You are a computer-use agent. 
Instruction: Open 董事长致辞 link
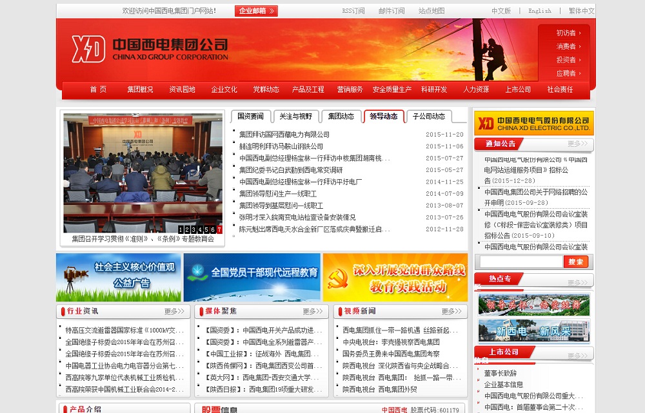point(501,373)
